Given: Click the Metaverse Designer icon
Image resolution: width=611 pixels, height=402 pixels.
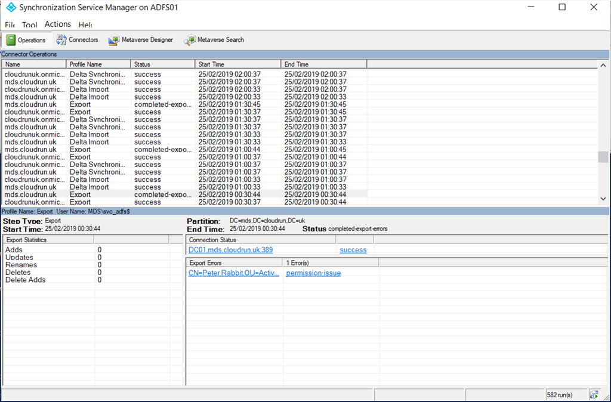Looking at the screenshot, I should [113, 40].
